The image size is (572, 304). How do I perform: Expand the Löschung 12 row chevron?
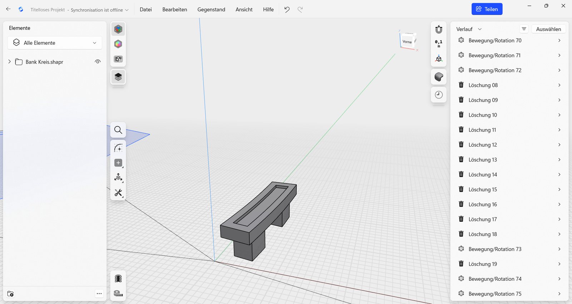click(x=559, y=145)
